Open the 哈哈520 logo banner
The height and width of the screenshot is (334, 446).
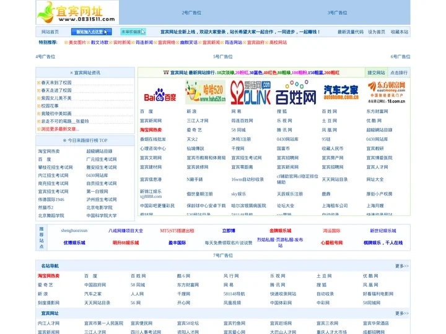pyautogui.click(x=206, y=92)
